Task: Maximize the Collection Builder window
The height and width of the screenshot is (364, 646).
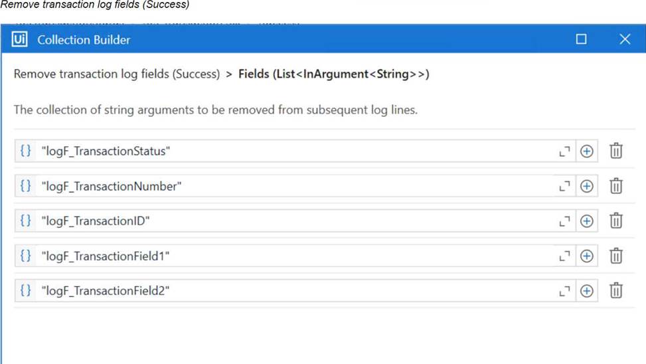Action: (582, 39)
